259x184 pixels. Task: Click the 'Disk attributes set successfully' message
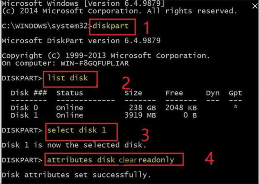76,175
